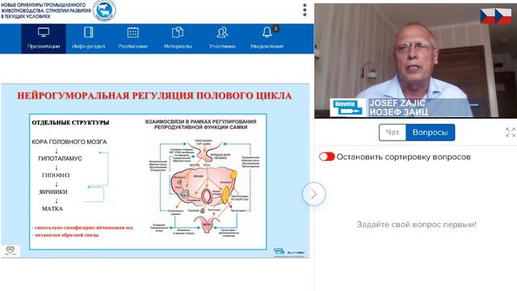Click the three-dot menu icon
Image resolution: width=517 pixels, height=291 pixels.
(305, 11)
